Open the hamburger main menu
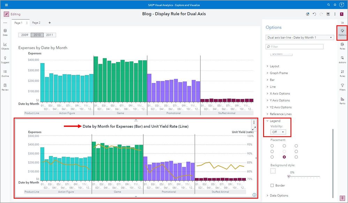348x203 pixels. pyautogui.click(x=6, y=5)
